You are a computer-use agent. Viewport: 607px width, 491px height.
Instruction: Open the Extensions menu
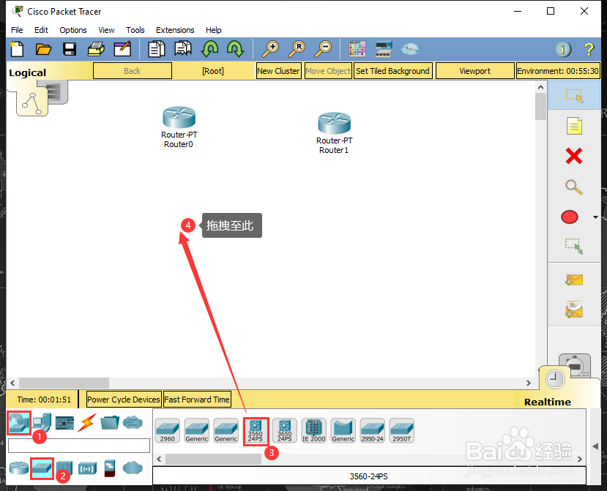[175, 30]
